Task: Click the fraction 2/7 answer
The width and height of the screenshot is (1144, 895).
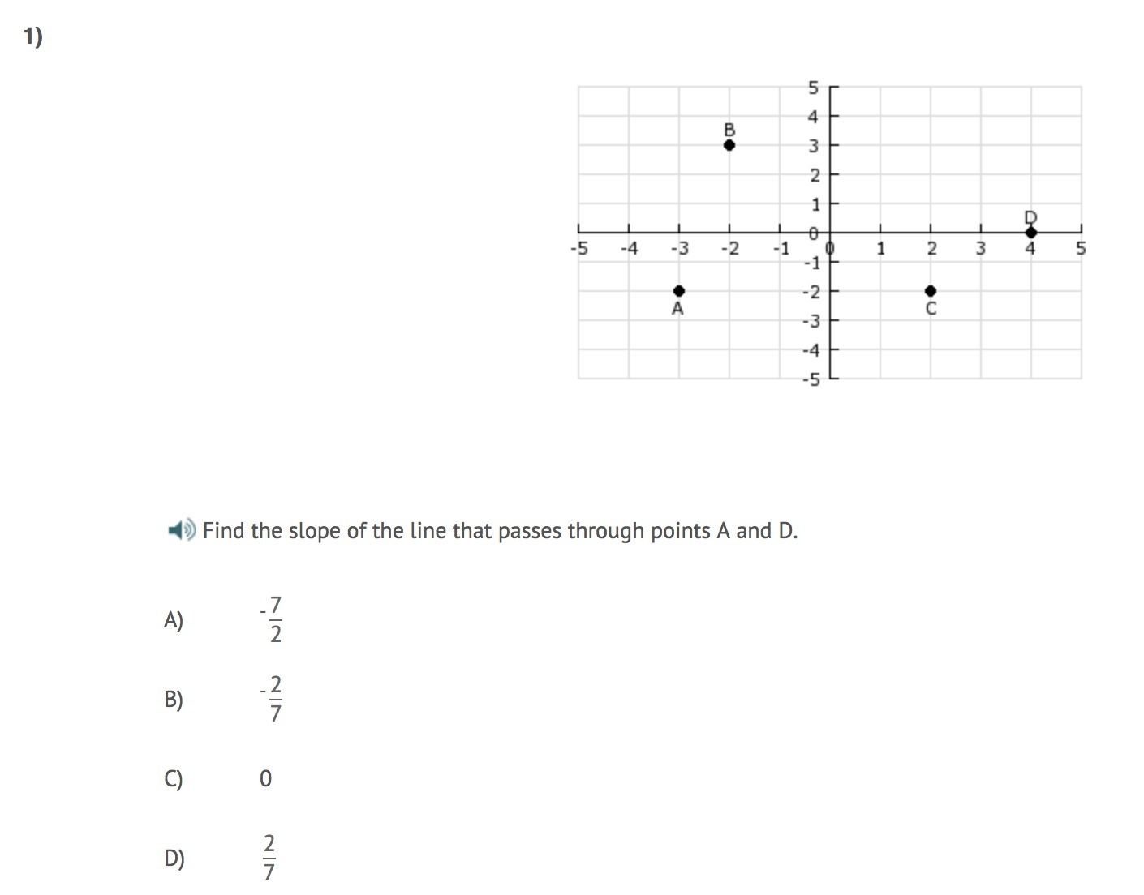Action: (270, 858)
